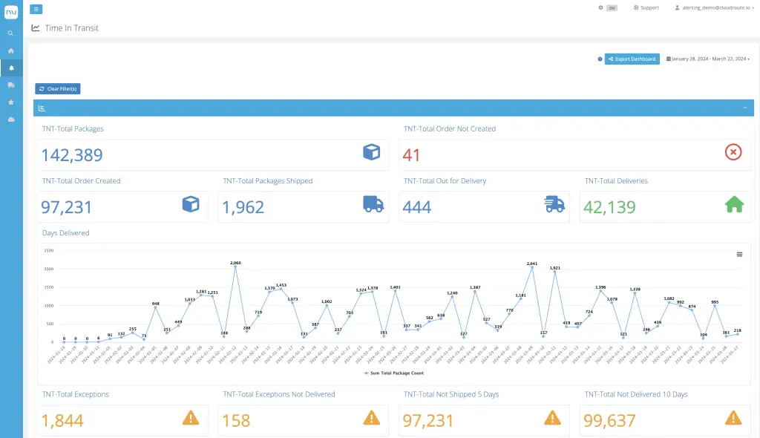Click the blue help question mark icon

[x=600, y=59]
